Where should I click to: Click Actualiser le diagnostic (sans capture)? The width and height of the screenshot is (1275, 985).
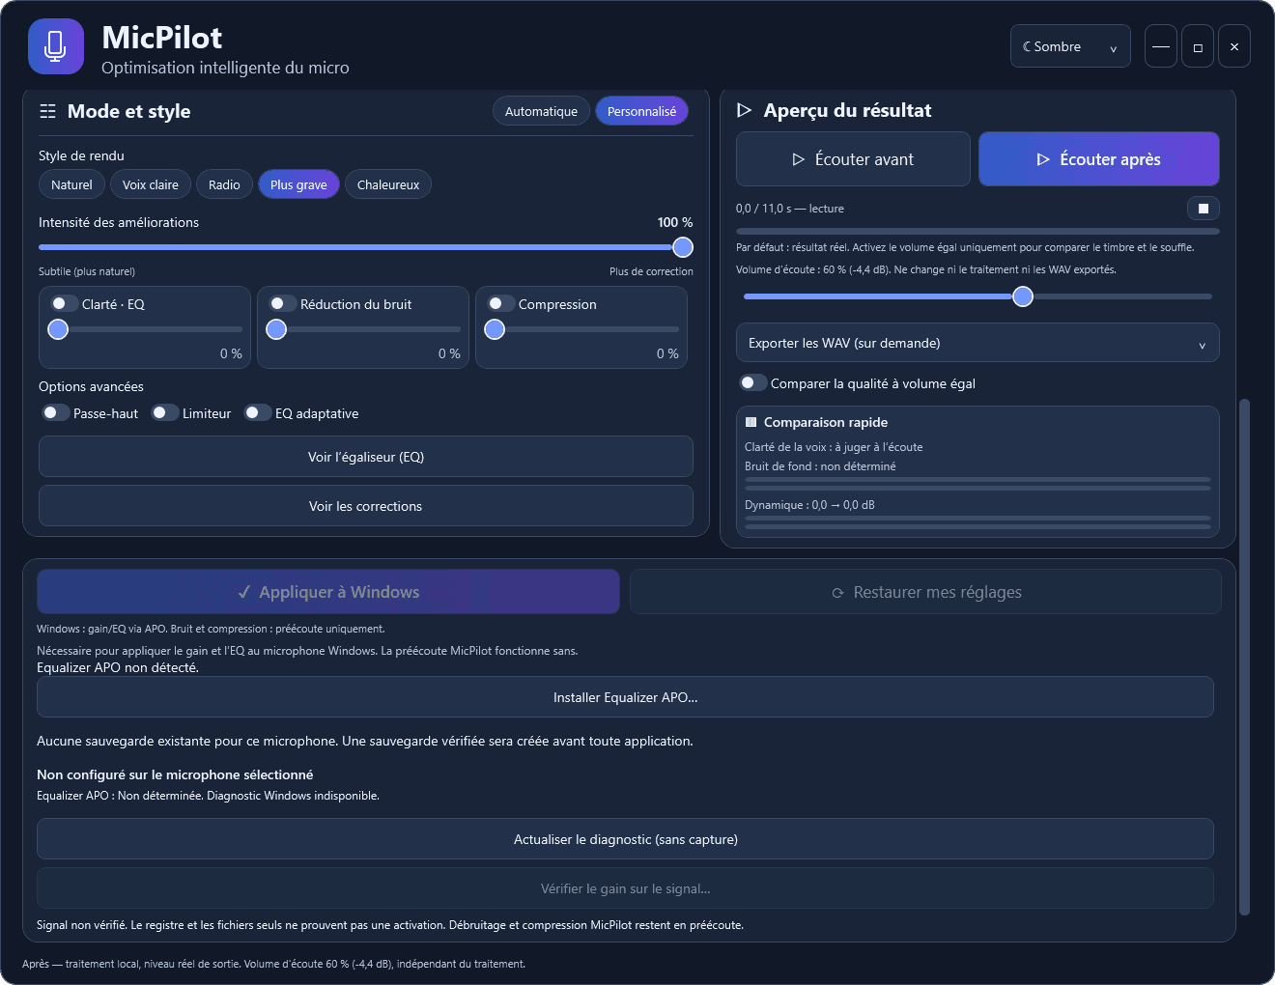click(x=625, y=839)
